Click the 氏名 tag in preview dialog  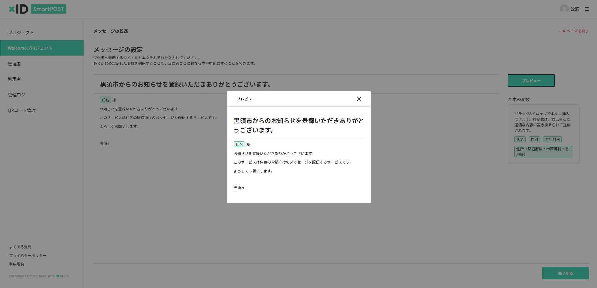(239, 144)
